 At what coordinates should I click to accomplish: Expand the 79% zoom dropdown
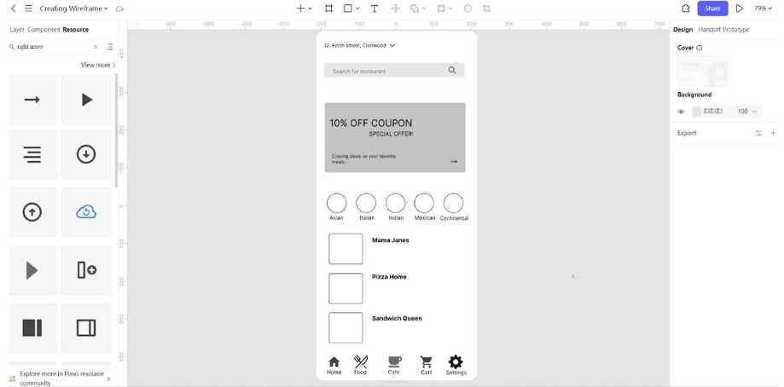(x=763, y=9)
